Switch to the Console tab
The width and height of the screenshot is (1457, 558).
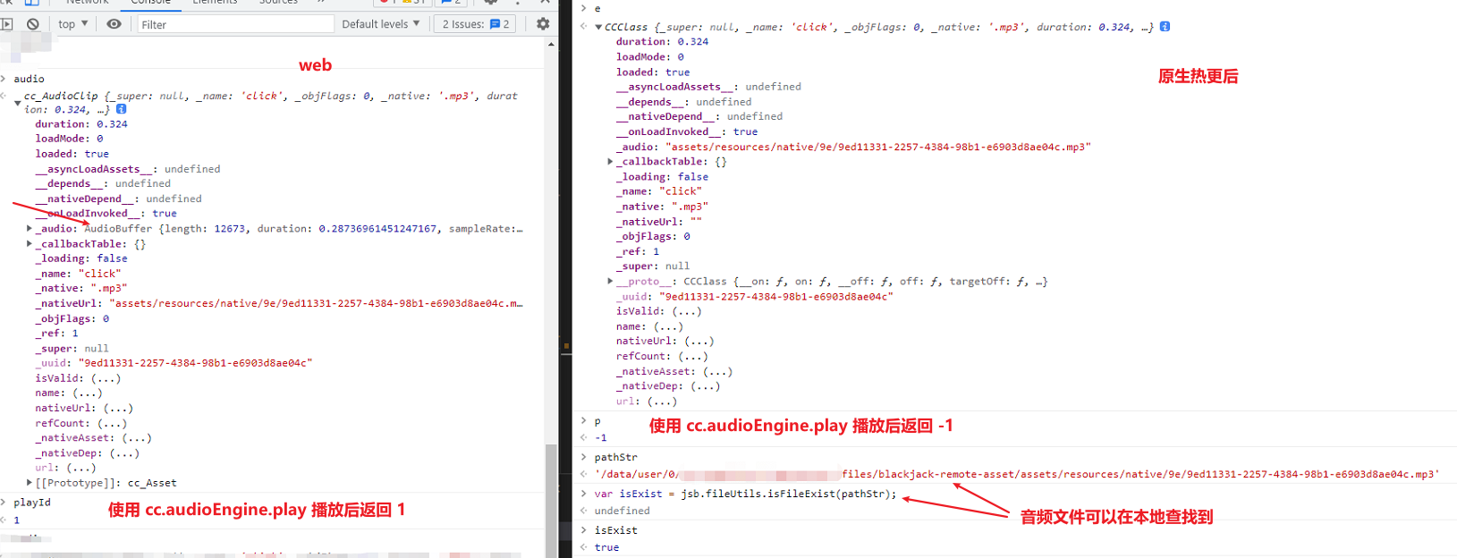click(150, 3)
